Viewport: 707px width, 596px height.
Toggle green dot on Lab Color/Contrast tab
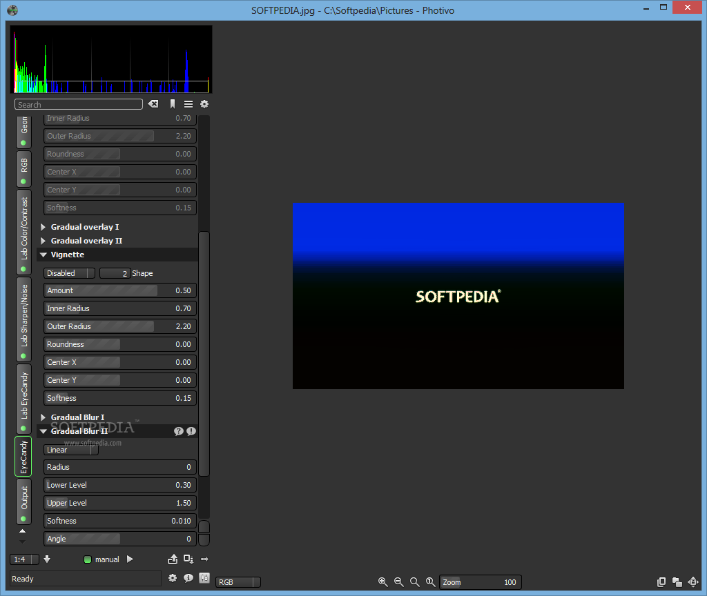tap(23, 270)
